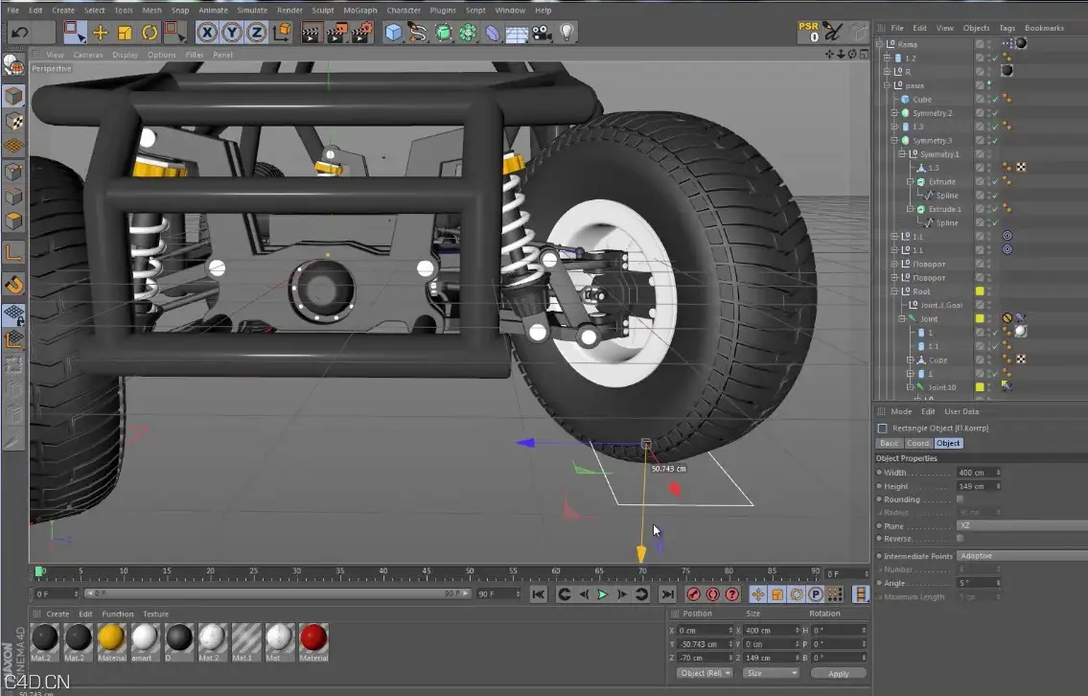This screenshot has width=1088, height=696.
Task: Add a Cube primitive object
Action: point(393,33)
